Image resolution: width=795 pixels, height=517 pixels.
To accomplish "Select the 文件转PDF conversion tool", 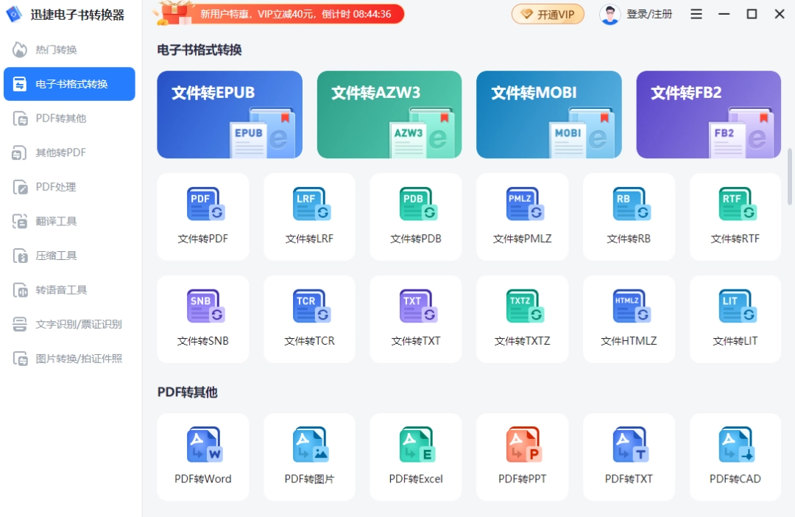I will [203, 216].
